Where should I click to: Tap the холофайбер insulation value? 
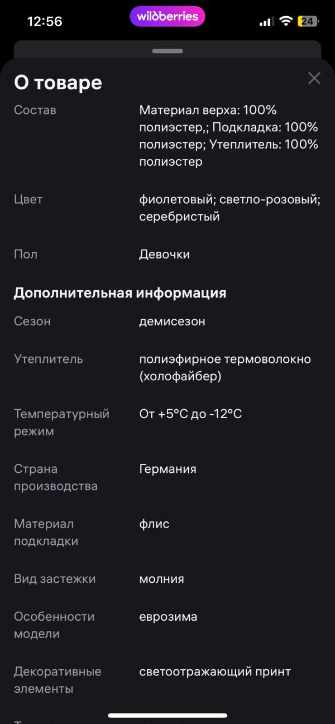(x=224, y=368)
